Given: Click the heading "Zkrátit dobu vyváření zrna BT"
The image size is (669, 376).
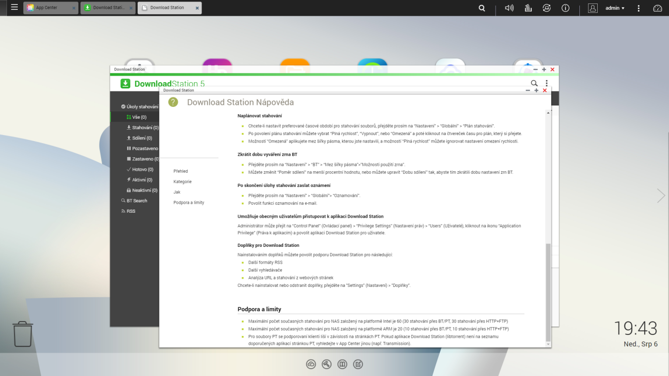Looking at the screenshot, I should (x=267, y=154).
